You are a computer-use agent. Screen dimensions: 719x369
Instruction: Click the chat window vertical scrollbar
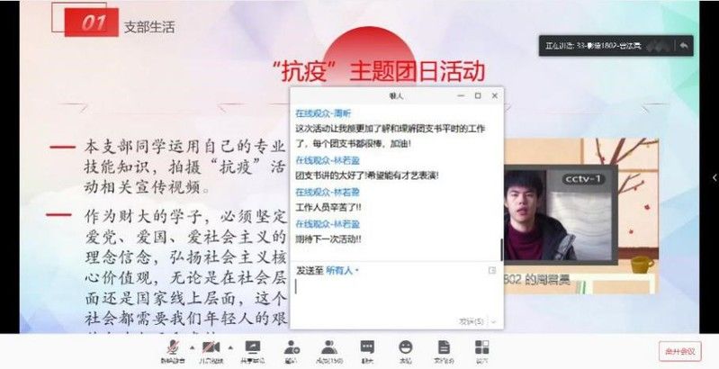(x=501, y=249)
